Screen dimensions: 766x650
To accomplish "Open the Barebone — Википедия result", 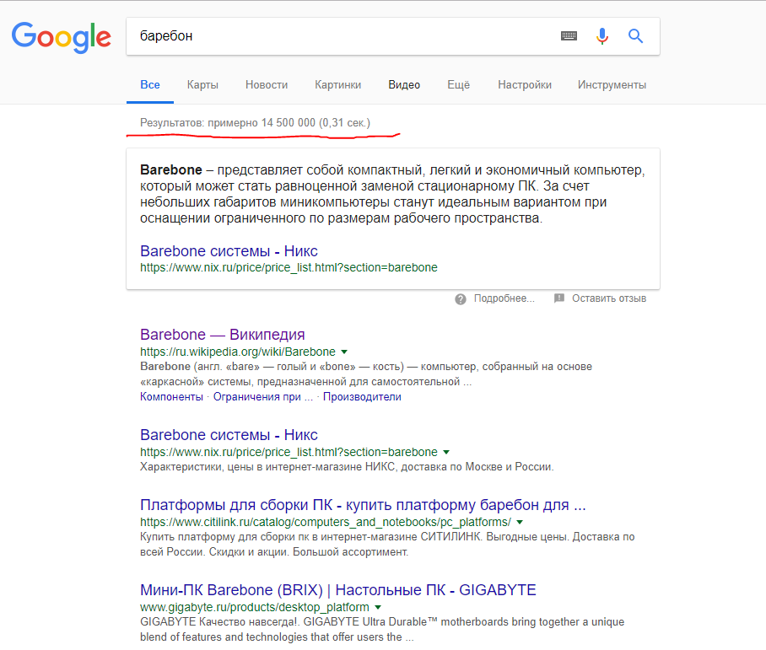I will (222, 335).
